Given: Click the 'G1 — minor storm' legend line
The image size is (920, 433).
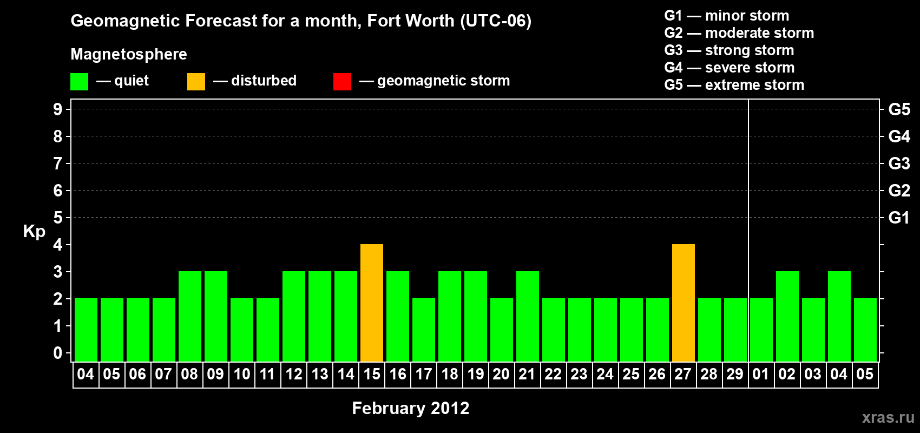Looking at the screenshot, I should [x=727, y=16].
